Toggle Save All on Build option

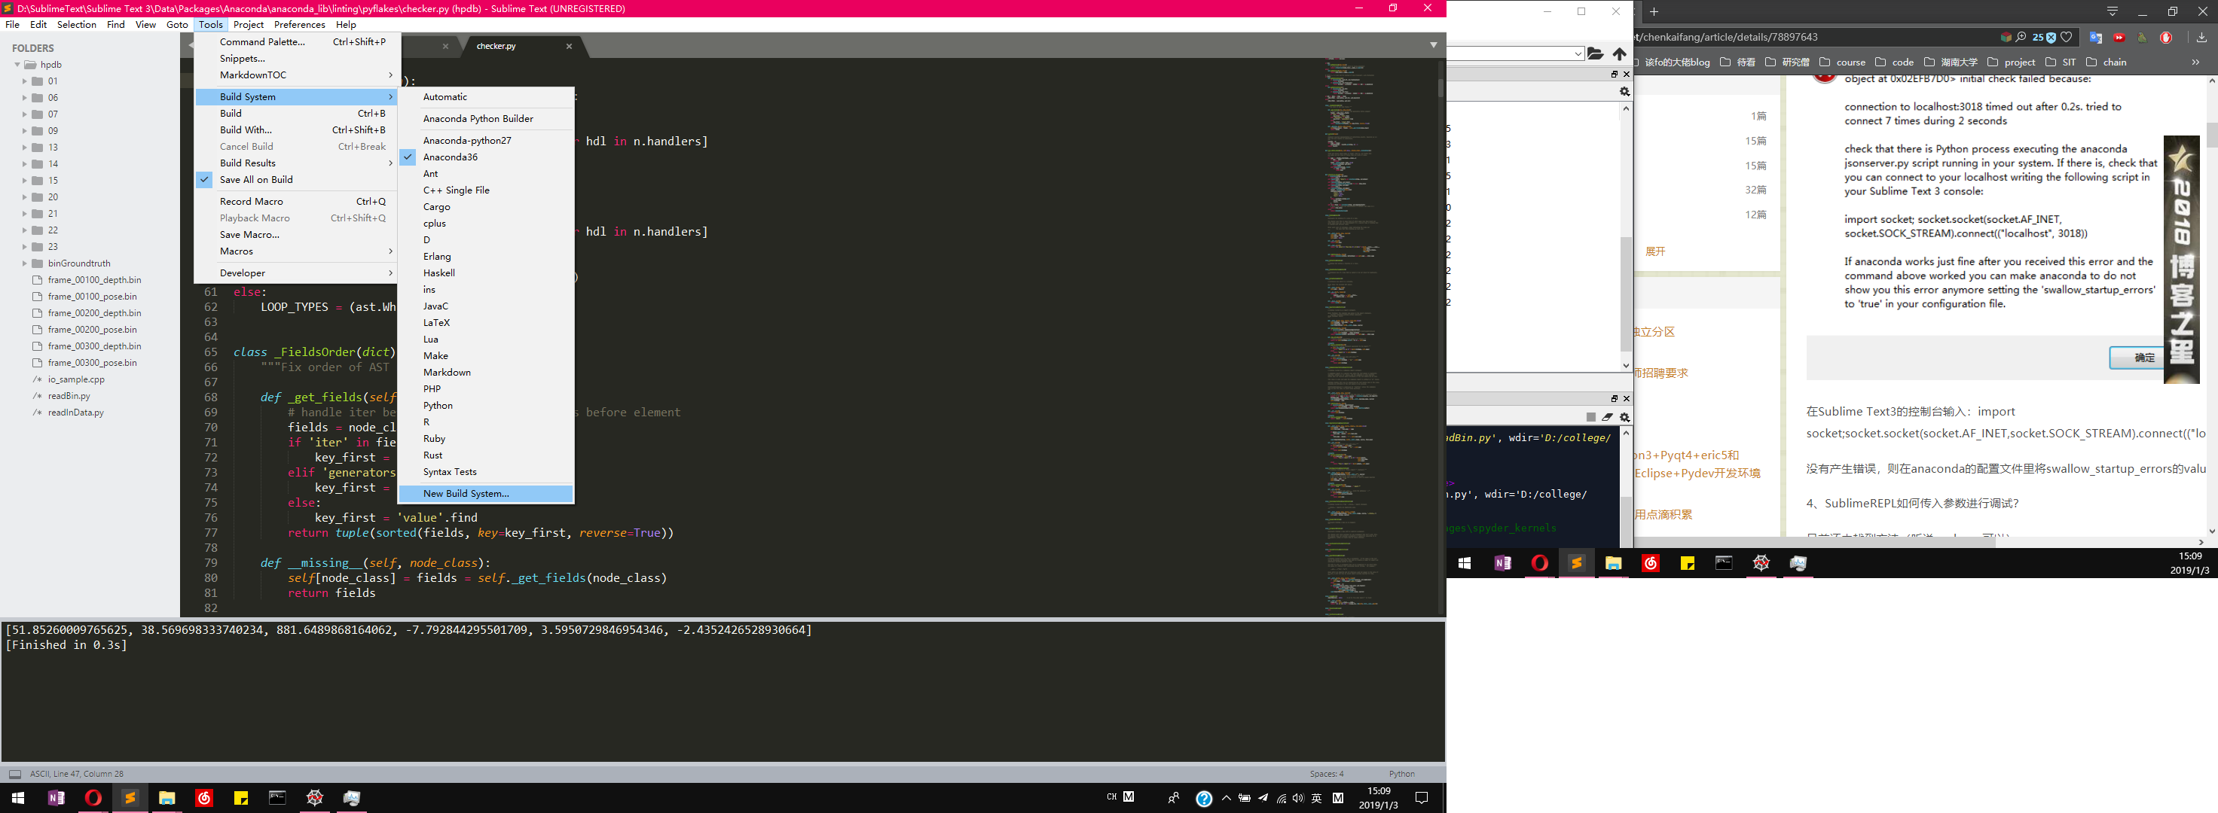pyautogui.click(x=296, y=180)
